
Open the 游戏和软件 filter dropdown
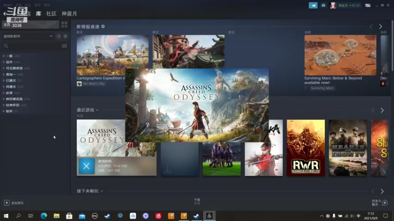(28, 36)
